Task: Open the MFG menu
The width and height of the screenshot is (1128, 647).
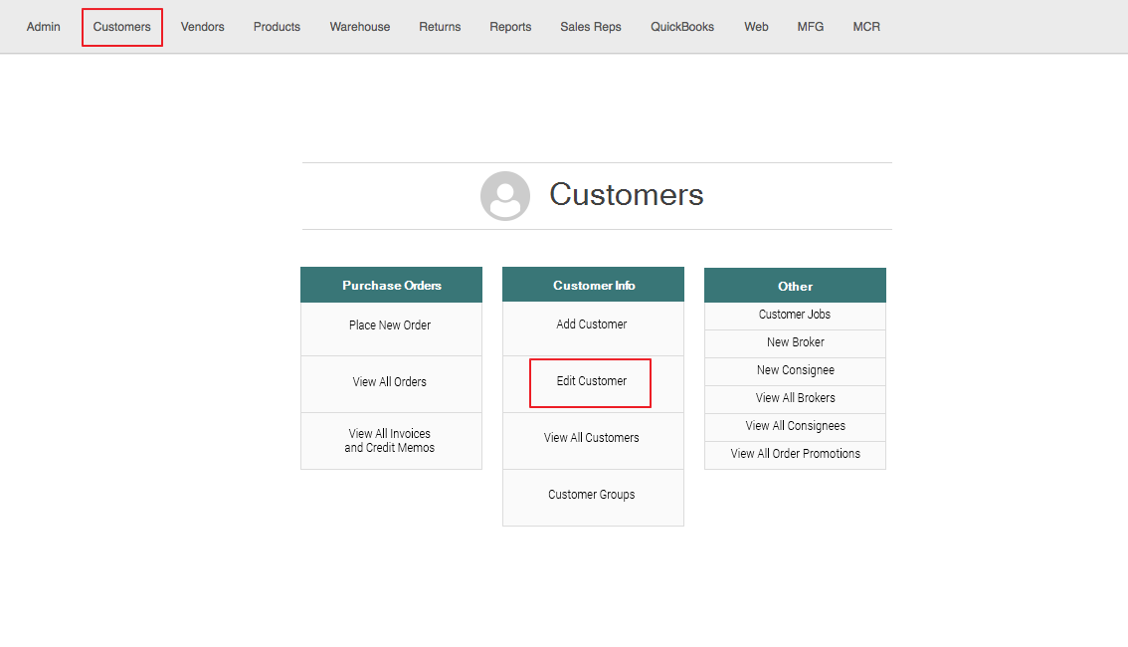Action: pos(811,27)
